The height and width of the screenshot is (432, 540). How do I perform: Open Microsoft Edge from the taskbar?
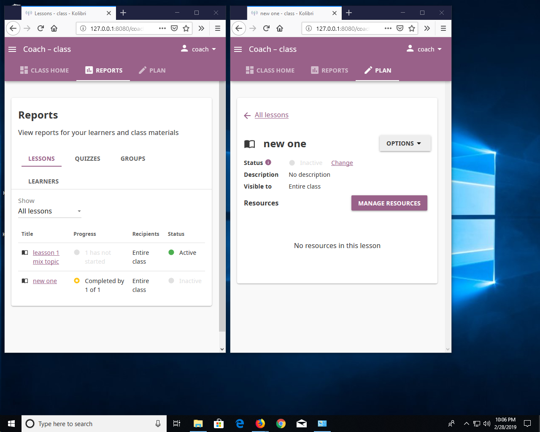(240, 424)
